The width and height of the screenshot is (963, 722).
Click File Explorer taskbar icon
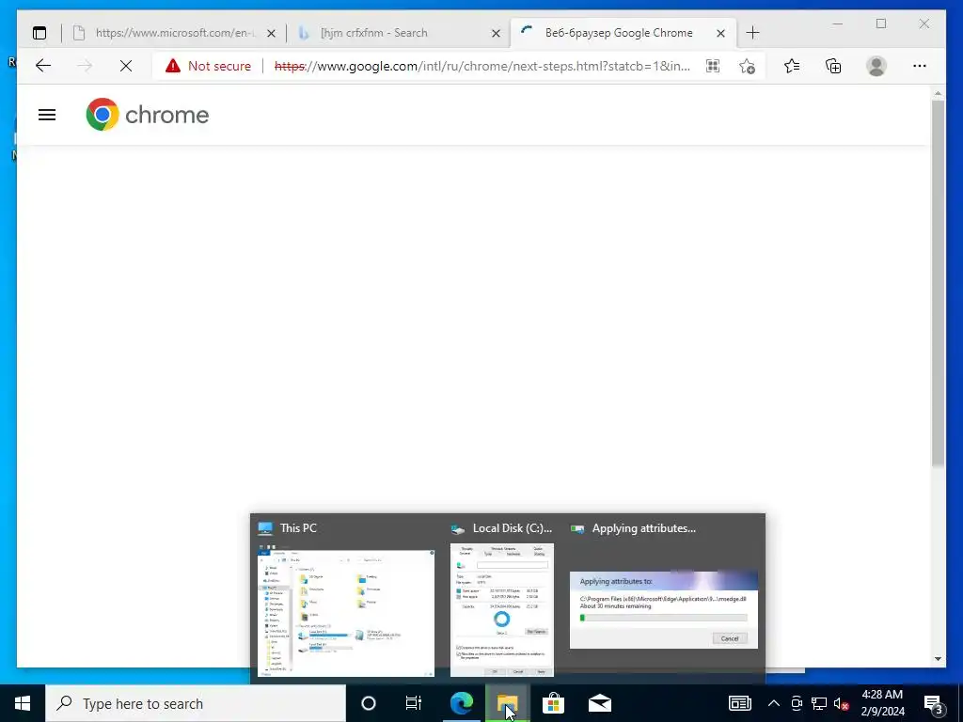pos(507,703)
